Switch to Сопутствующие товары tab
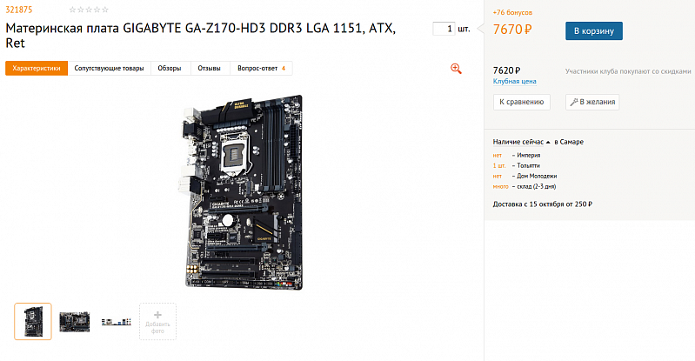Screen dimensions: 695x361 tap(109, 69)
